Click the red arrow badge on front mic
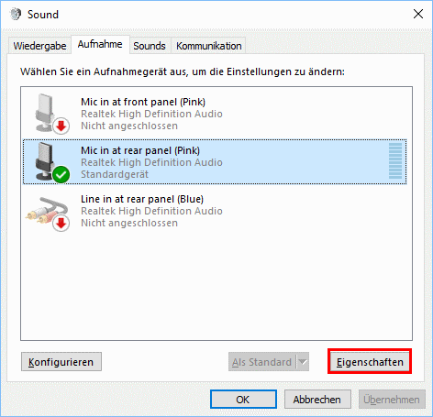 (x=61, y=126)
